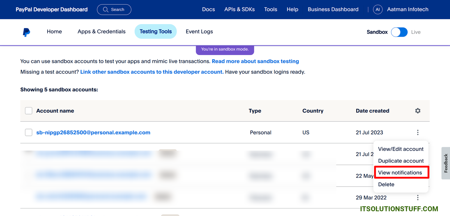Switch to the Event Logs tab
The width and height of the screenshot is (450, 216).
pos(199,32)
